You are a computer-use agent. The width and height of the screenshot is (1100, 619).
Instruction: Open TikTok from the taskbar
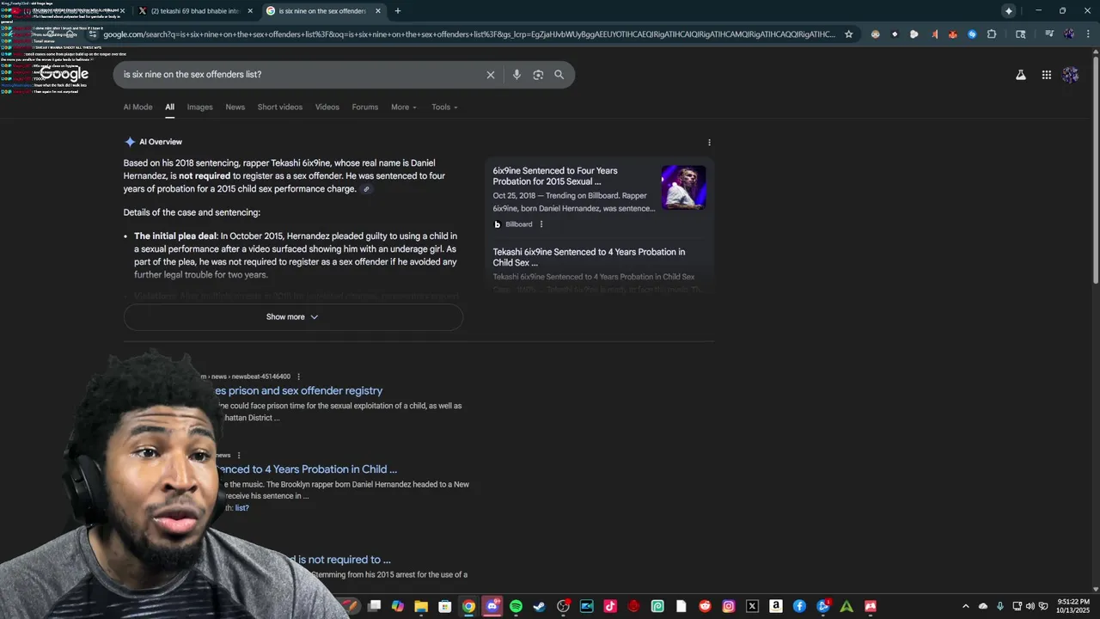(610, 606)
